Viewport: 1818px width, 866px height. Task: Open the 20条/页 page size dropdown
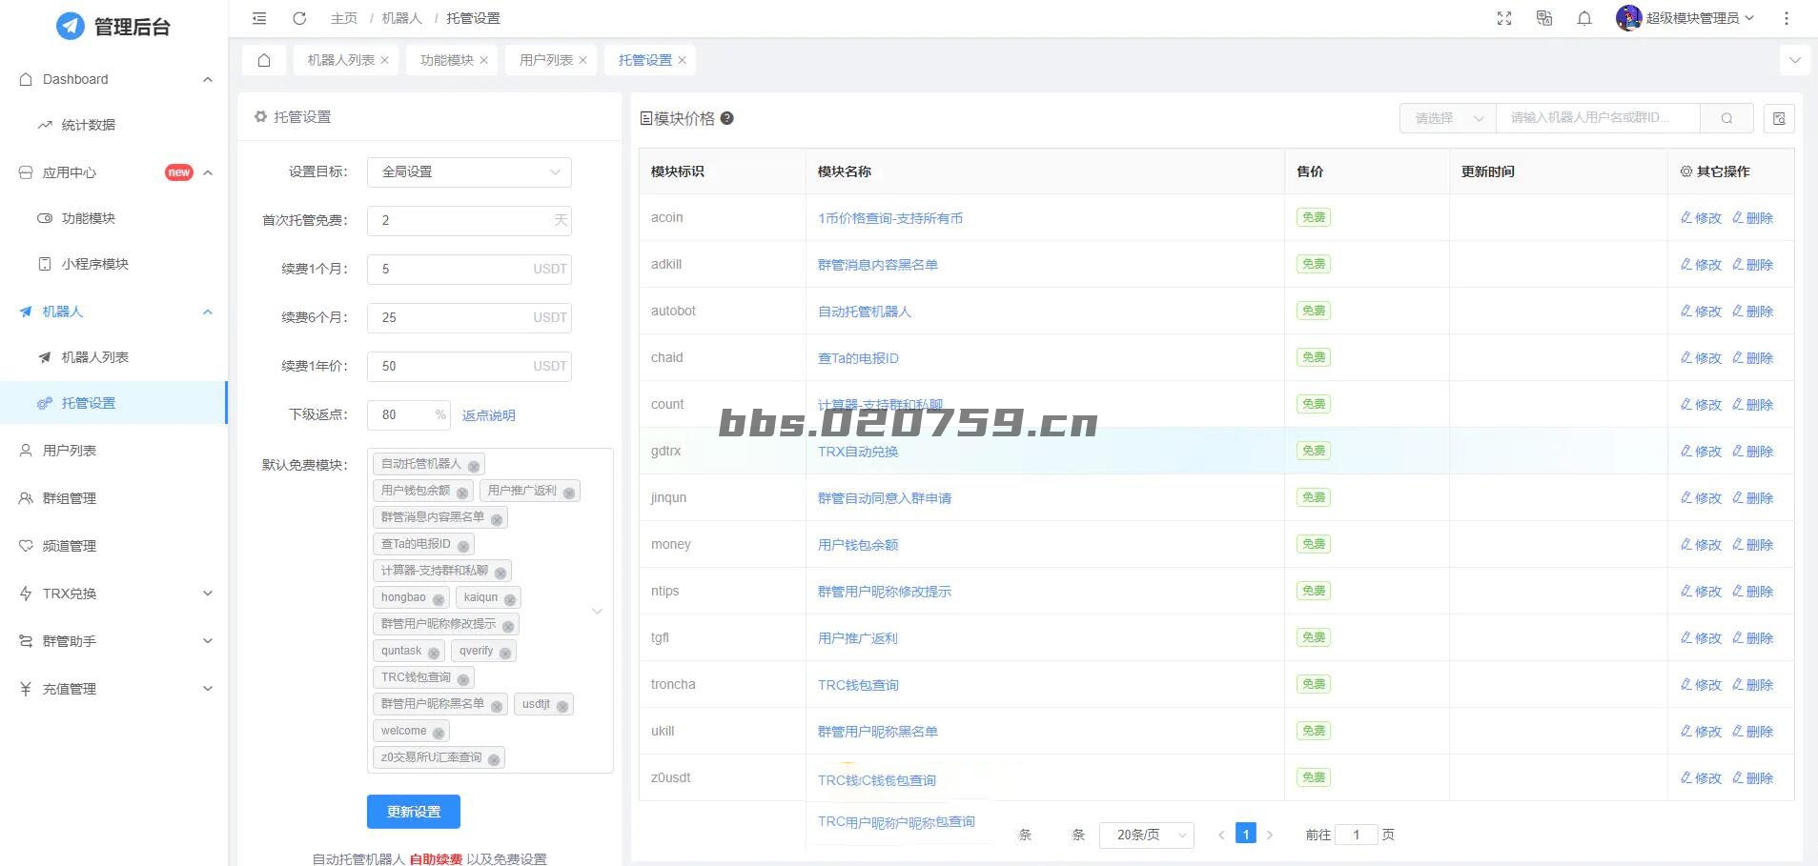tap(1146, 835)
